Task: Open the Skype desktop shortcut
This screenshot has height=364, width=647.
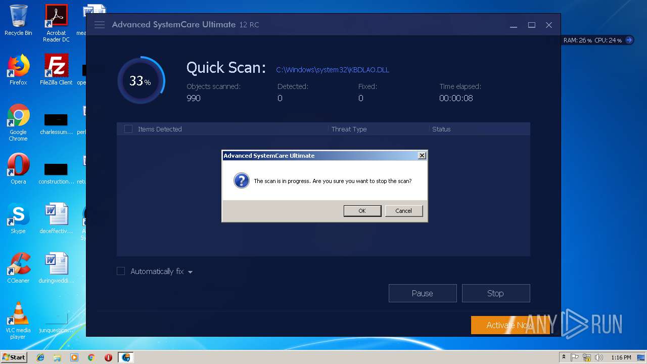Action: (x=18, y=218)
